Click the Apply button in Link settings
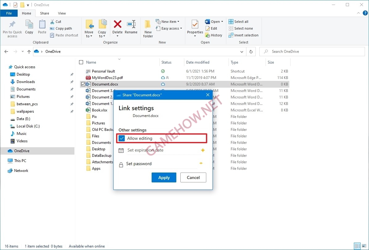The image size is (369, 250). pos(164,177)
